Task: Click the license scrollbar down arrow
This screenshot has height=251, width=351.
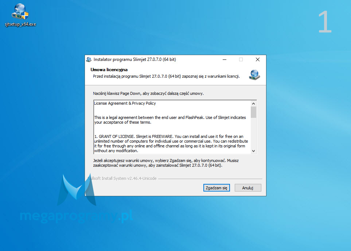Action: click(253, 151)
